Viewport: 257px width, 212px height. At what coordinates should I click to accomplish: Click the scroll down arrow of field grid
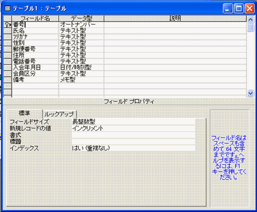click(x=251, y=93)
